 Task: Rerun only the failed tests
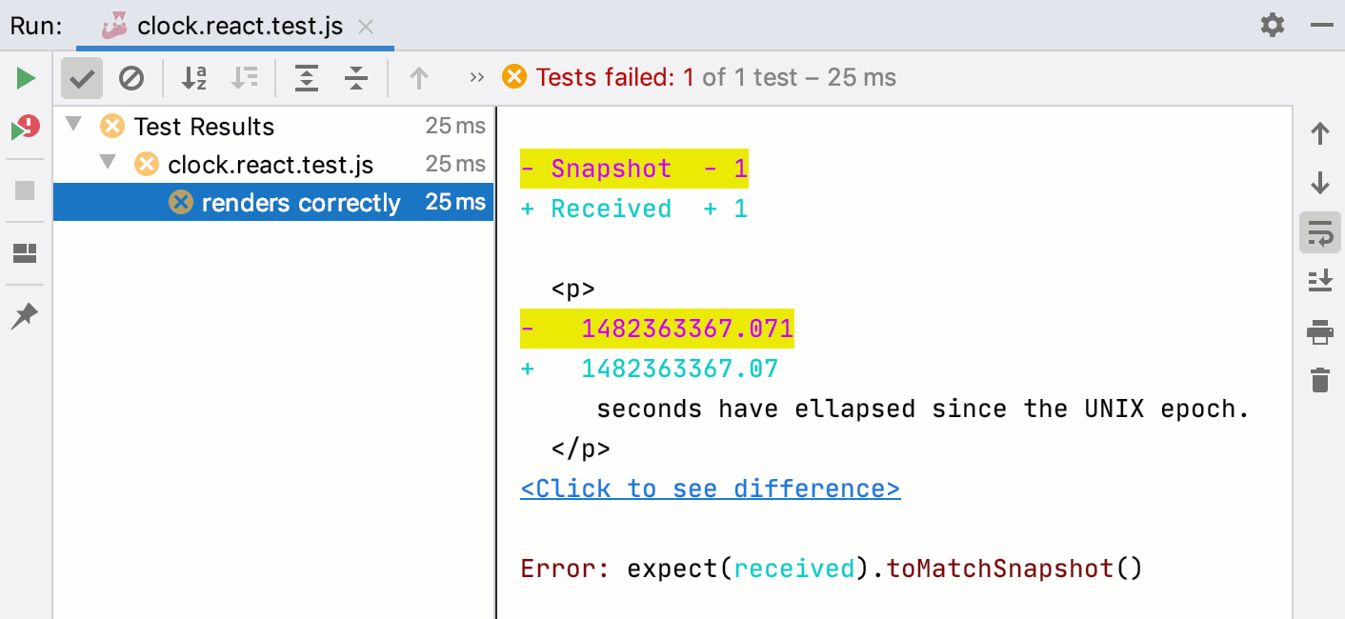pos(24,126)
